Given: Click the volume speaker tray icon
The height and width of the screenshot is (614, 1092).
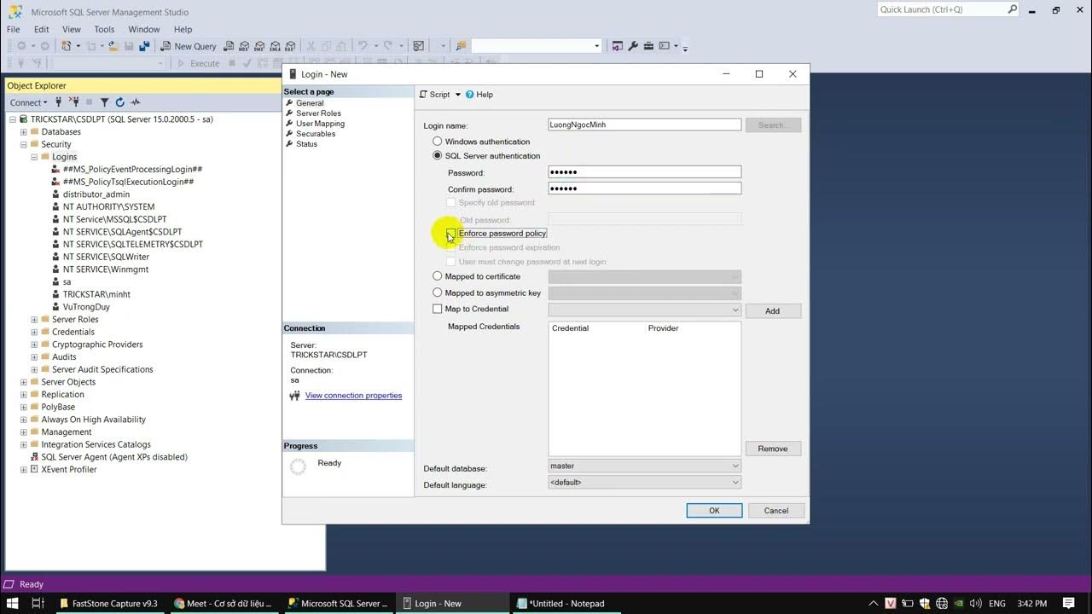Looking at the screenshot, I should [x=977, y=603].
